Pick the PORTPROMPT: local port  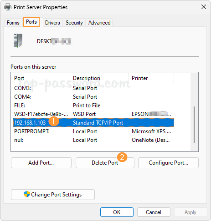coord(93,131)
